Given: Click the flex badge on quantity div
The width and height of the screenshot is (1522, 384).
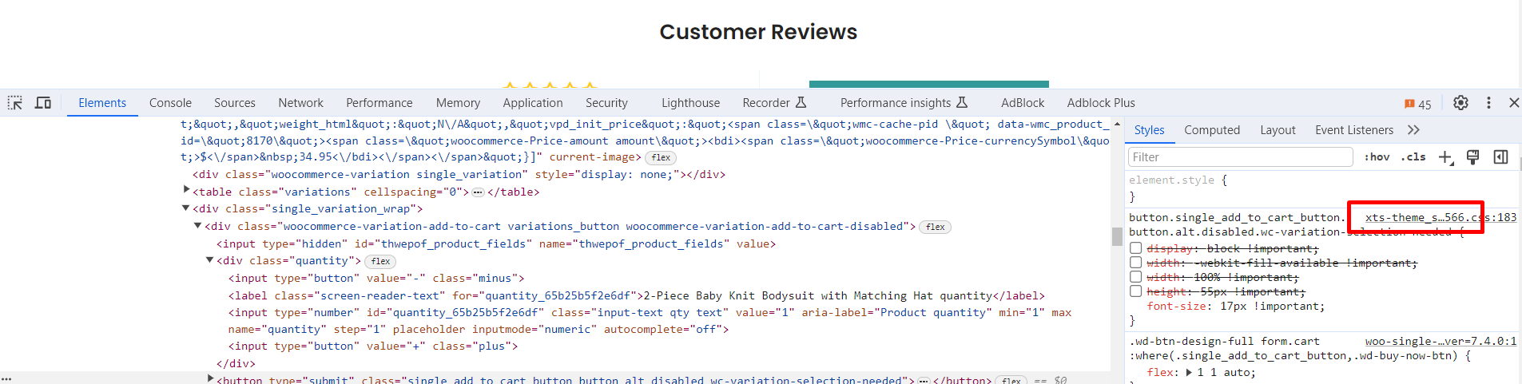Looking at the screenshot, I should coord(380,261).
